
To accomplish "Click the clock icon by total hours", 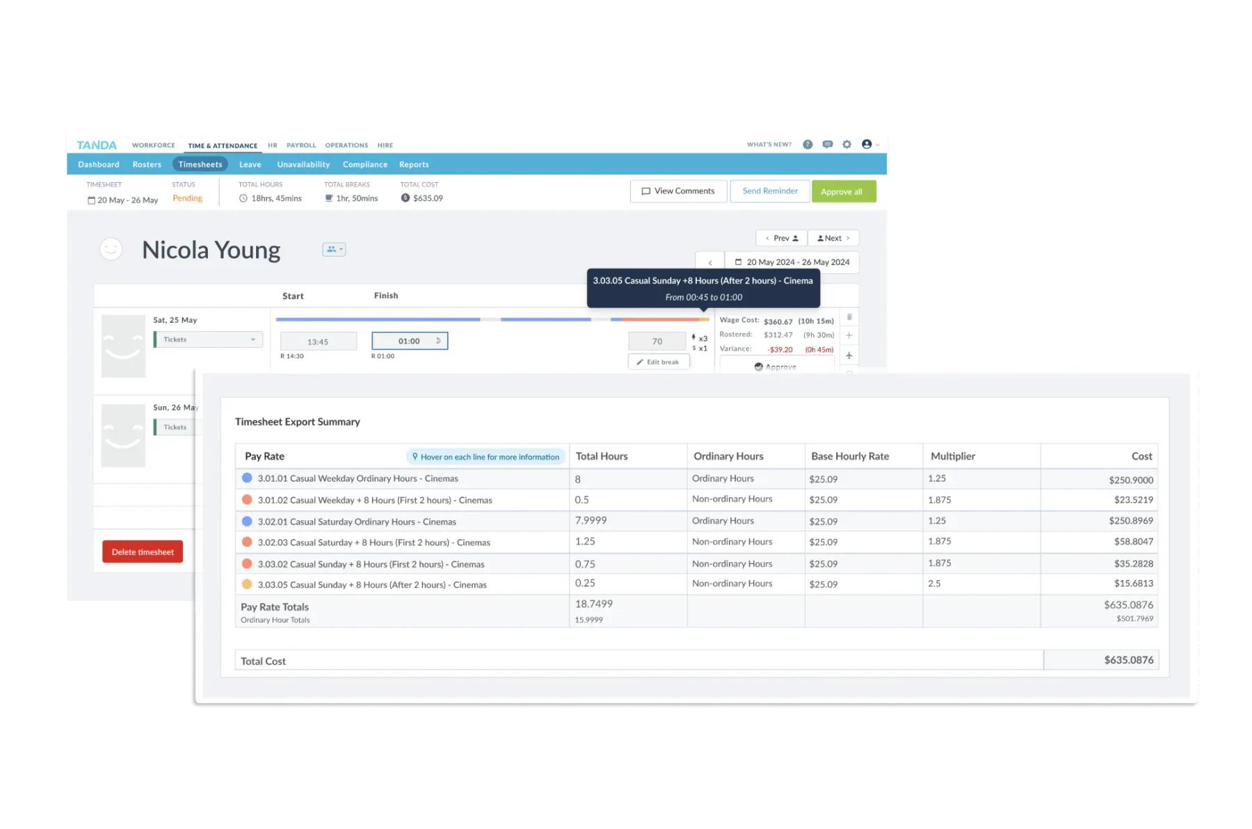I will pos(243,198).
